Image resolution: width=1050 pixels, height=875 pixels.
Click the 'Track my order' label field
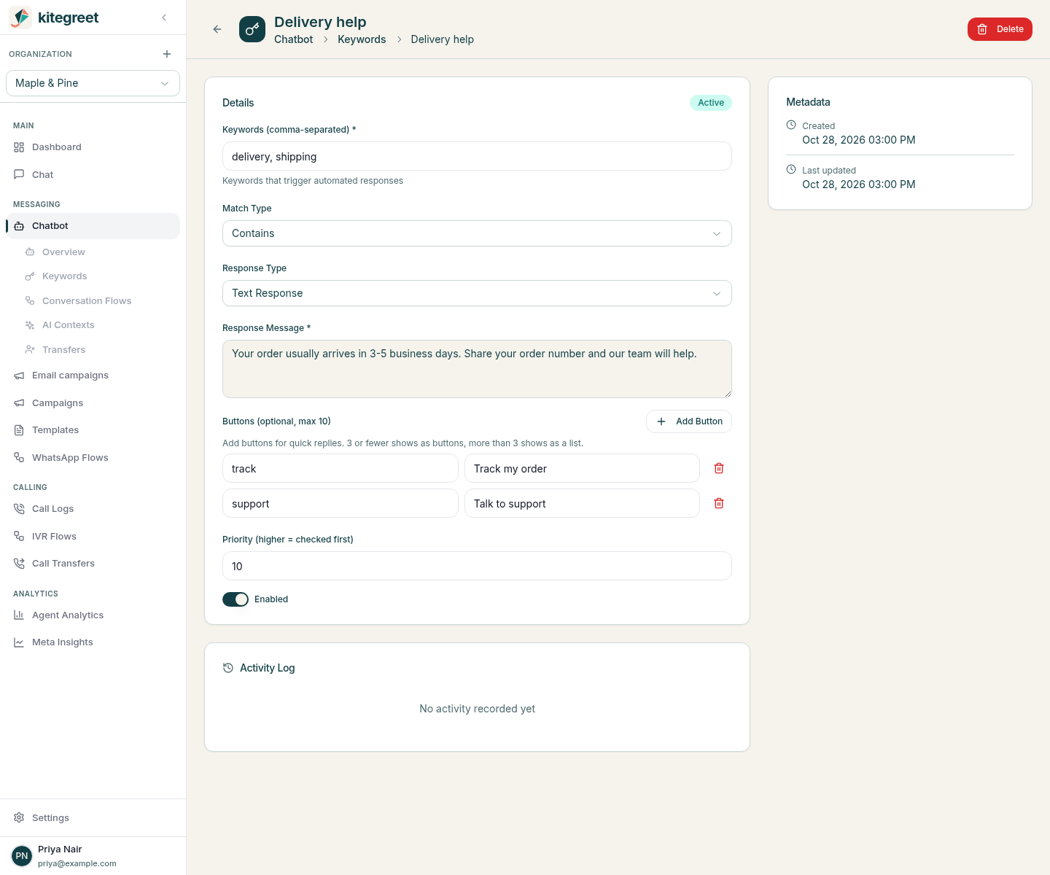pyautogui.click(x=582, y=468)
